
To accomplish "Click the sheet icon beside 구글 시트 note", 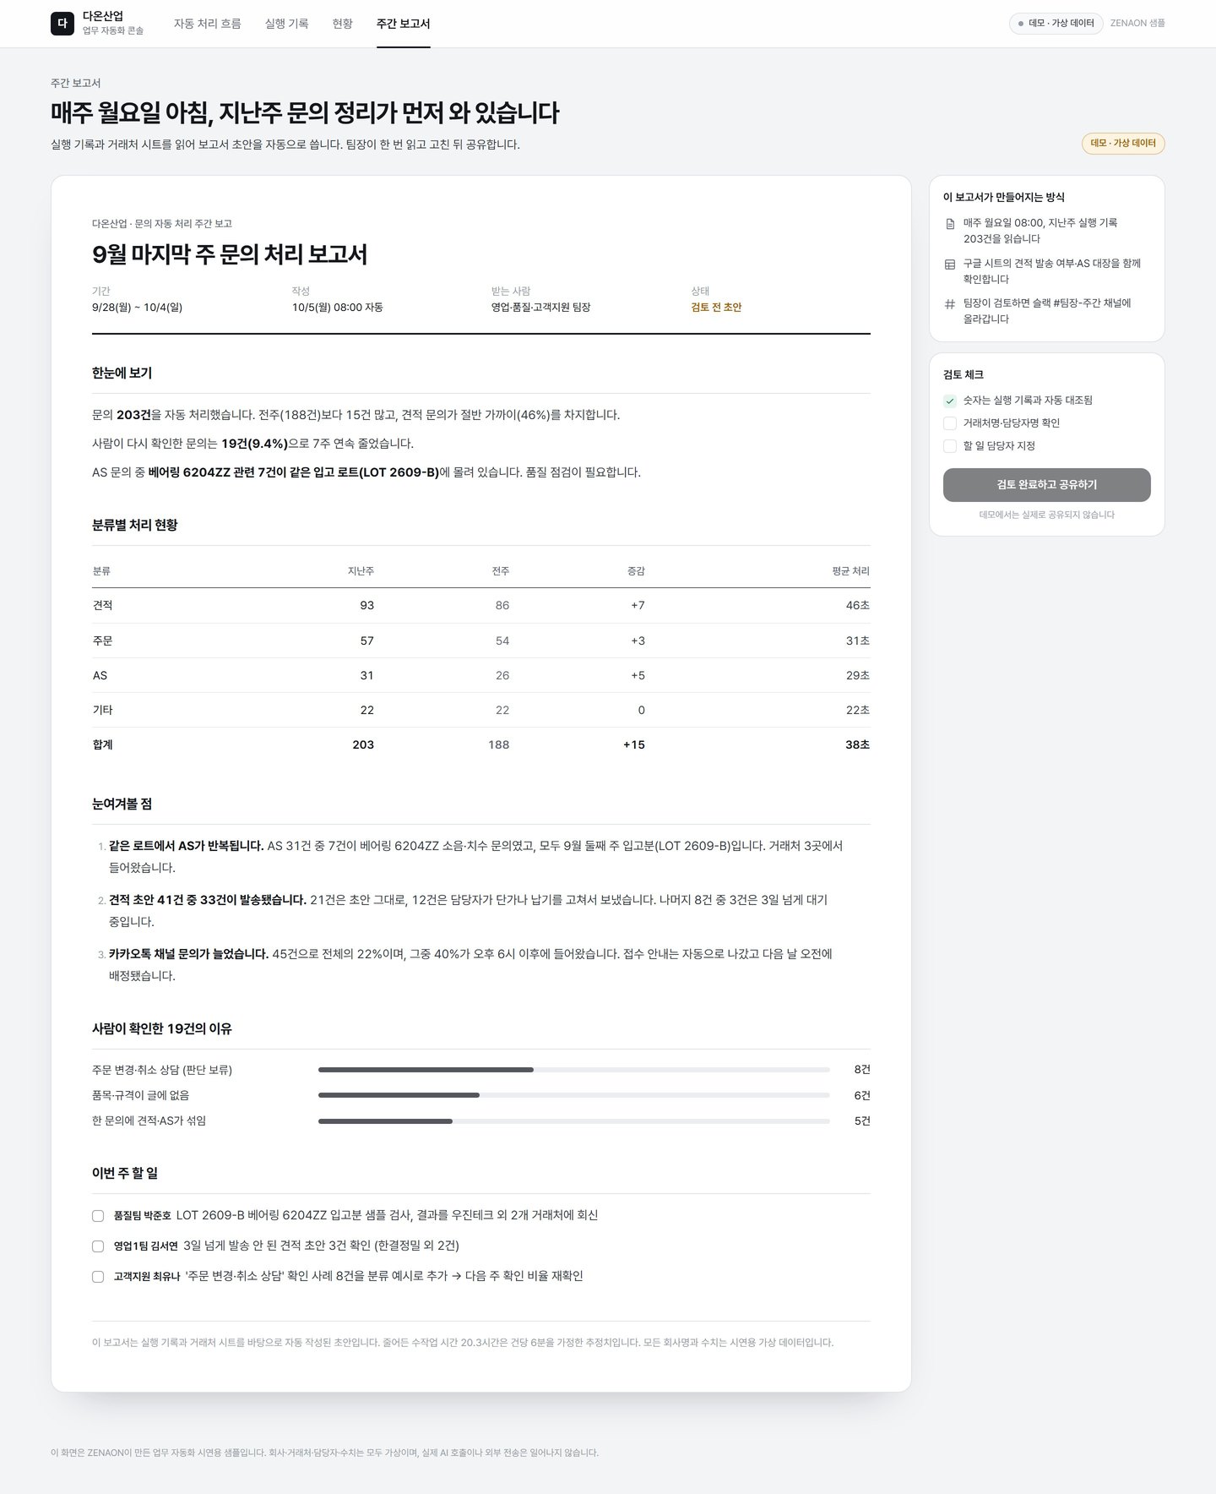I will (x=950, y=264).
